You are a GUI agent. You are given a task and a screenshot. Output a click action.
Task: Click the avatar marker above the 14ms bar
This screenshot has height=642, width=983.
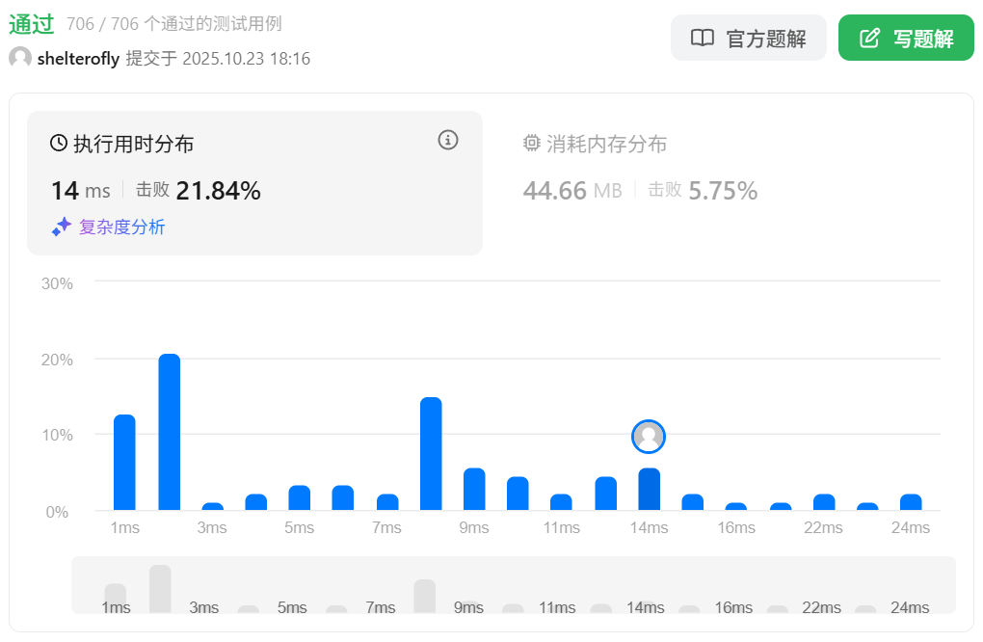649,437
